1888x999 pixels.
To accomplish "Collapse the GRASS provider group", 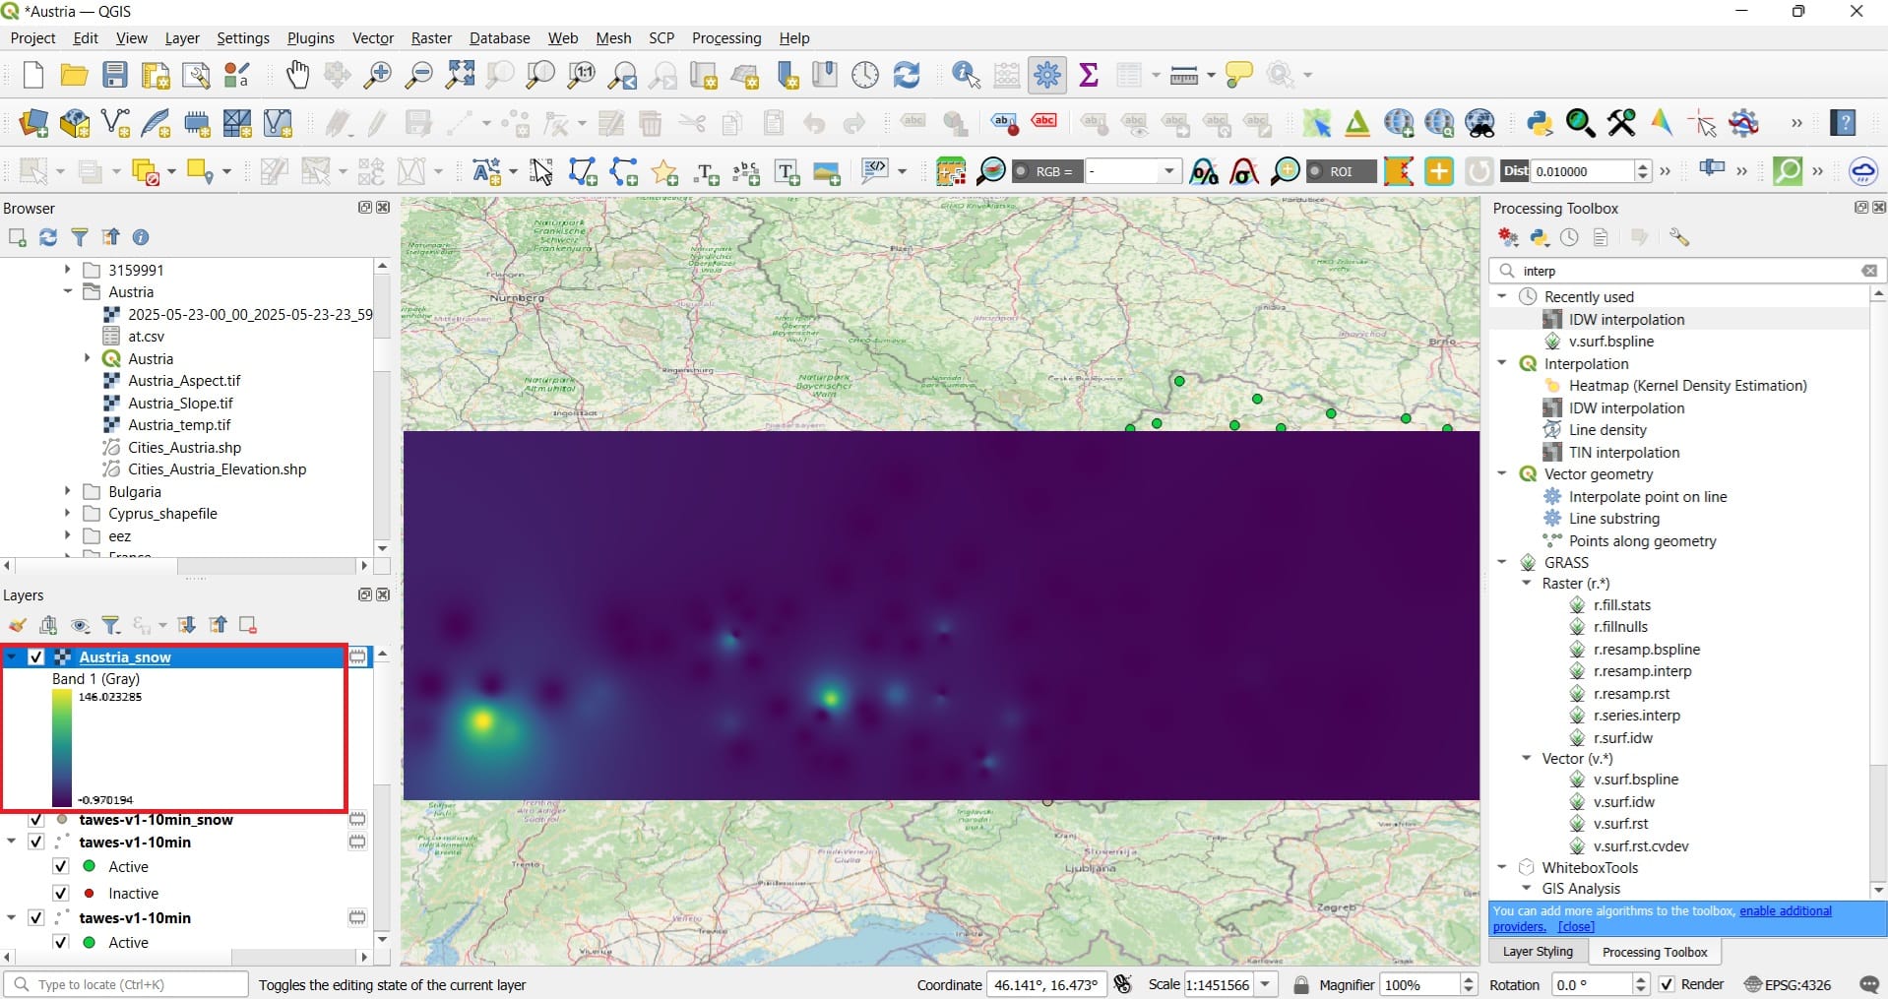I will [x=1502, y=562].
